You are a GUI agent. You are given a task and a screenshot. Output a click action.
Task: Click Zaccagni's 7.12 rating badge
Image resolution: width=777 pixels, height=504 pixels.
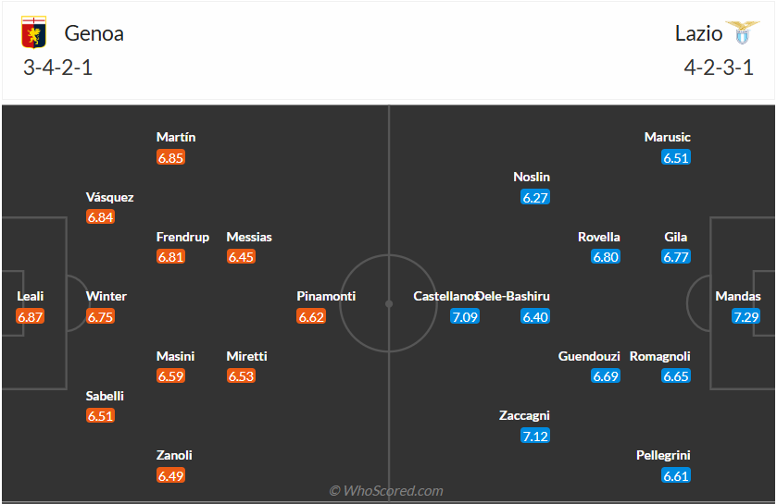coord(535,436)
